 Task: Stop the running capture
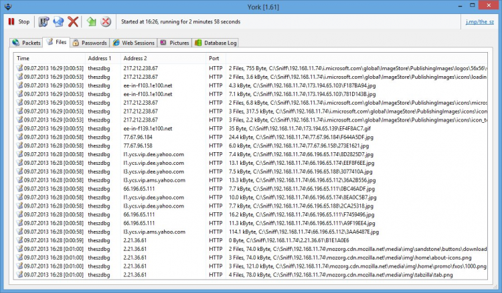pos(19,22)
